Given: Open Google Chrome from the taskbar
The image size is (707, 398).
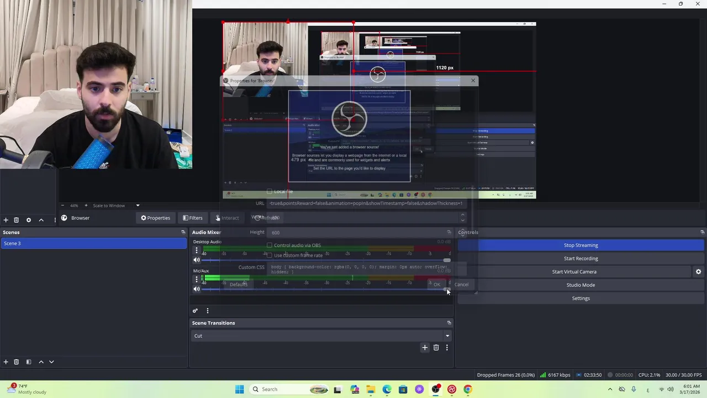Looking at the screenshot, I should pyautogui.click(x=468, y=389).
